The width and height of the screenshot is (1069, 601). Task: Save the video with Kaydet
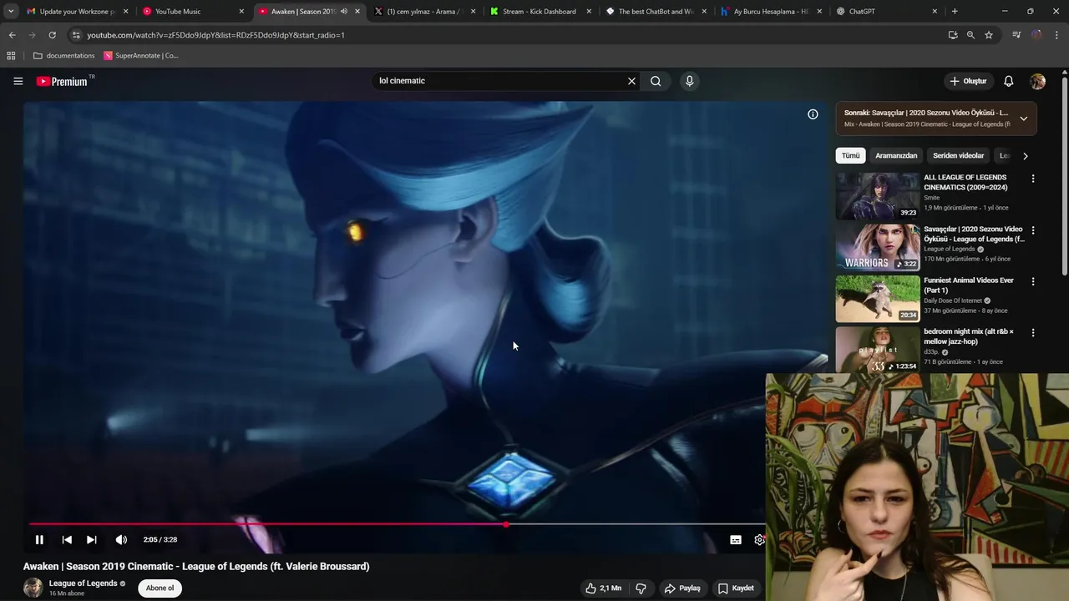(x=736, y=588)
